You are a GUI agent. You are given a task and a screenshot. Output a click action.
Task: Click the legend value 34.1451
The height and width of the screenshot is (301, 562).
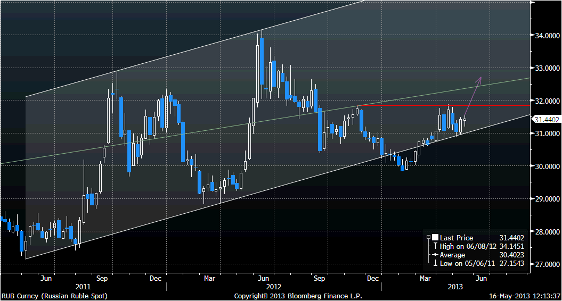coord(512,246)
